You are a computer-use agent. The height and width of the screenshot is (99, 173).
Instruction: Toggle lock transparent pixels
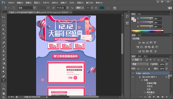[138, 69]
